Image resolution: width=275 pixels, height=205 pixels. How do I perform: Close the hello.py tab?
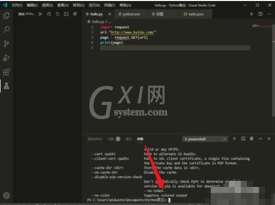click(x=110, y=14)
